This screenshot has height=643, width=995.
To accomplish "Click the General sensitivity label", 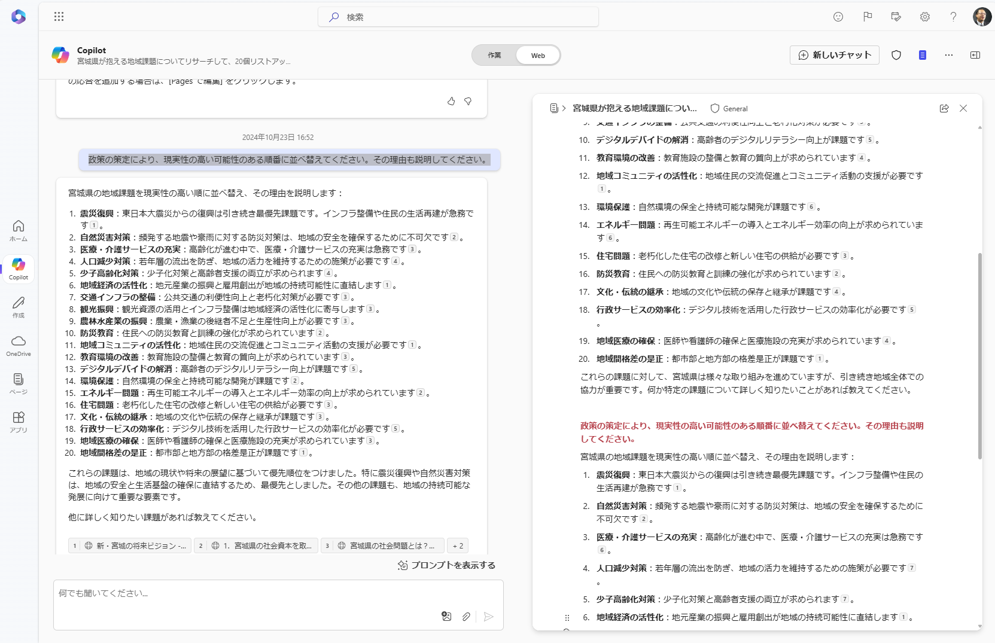I will (729, 108).
